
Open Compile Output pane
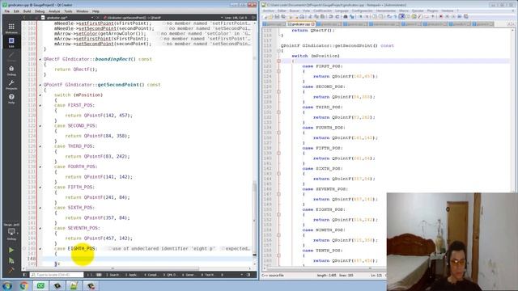151,275
